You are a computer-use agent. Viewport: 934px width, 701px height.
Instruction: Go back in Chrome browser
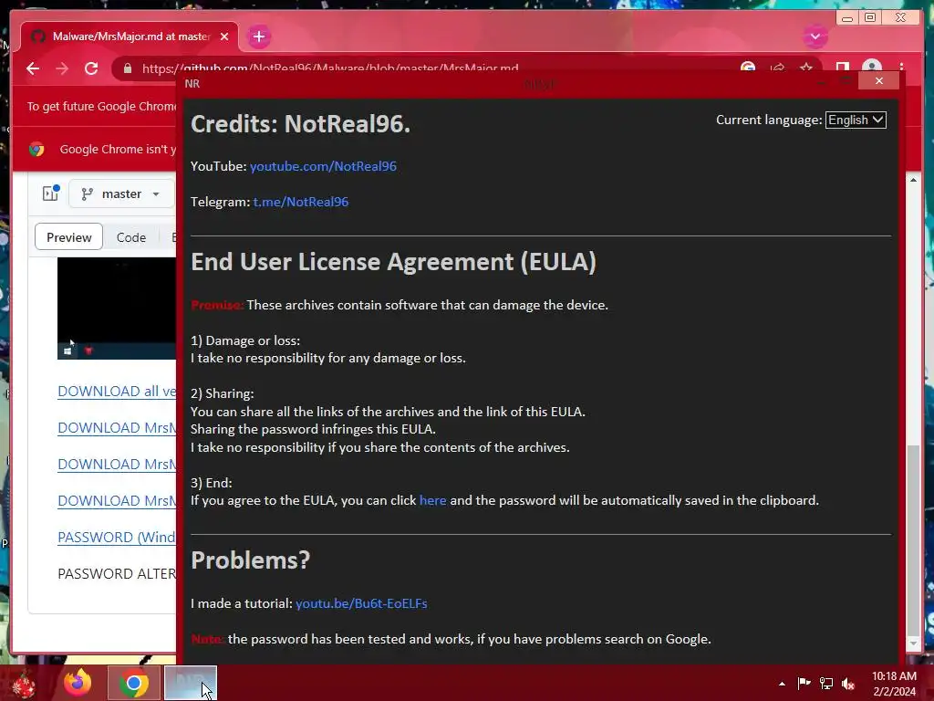33,68
